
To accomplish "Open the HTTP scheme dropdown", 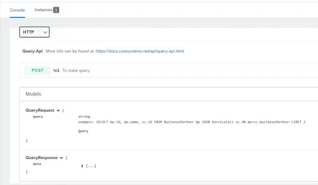I will pos(34,32).
